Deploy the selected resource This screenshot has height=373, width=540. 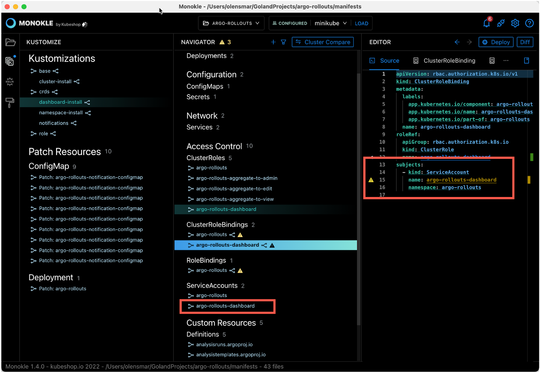tap(496, 42)
